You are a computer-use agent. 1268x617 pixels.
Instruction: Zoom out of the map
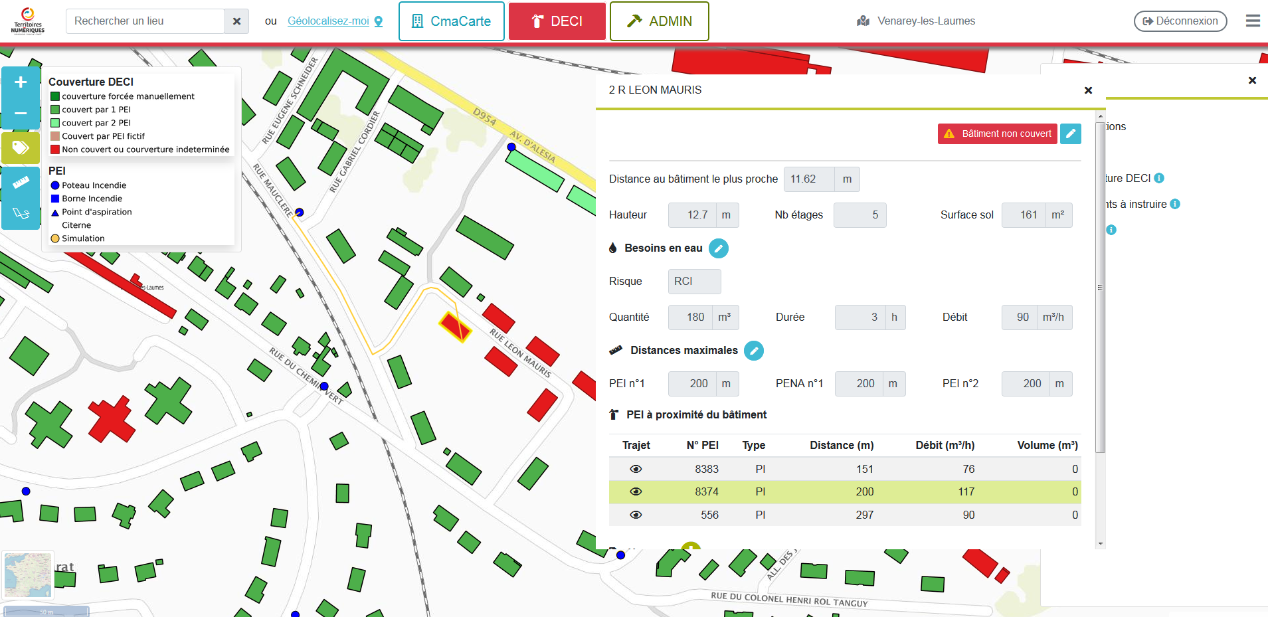point(21,113)
